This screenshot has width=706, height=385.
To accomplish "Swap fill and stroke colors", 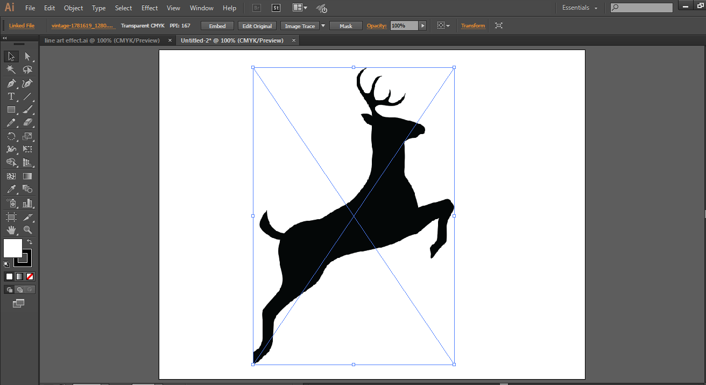I will [x=30, y=242].
